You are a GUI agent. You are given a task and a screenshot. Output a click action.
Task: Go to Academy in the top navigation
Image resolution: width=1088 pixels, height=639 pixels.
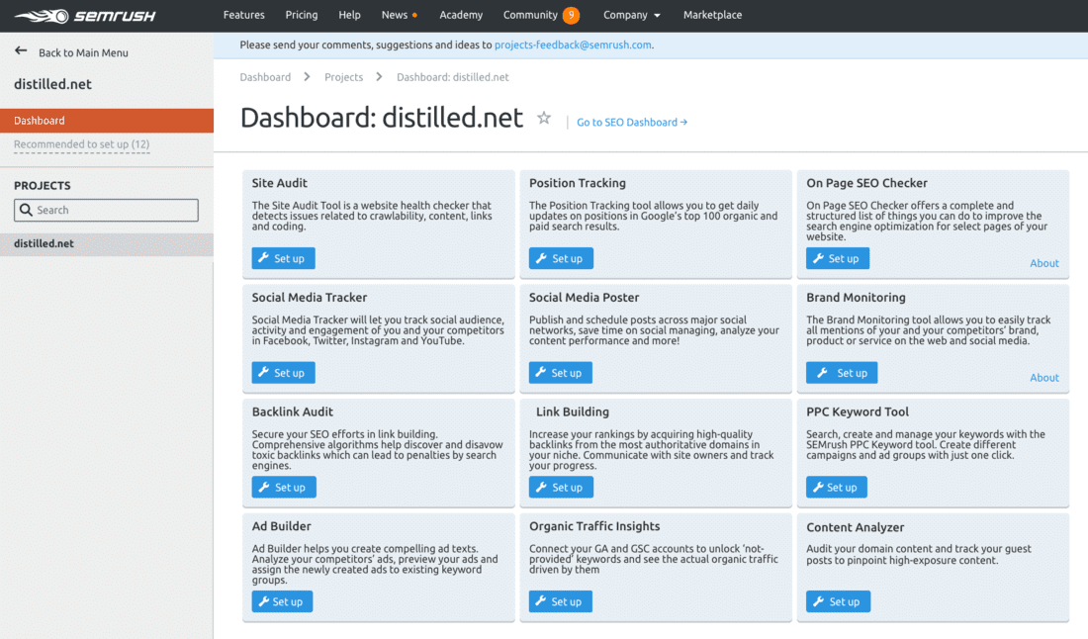[461, 15]
